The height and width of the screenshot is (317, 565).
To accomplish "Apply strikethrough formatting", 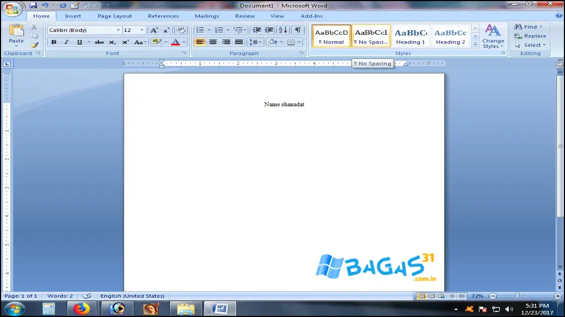I will point(99,42).
